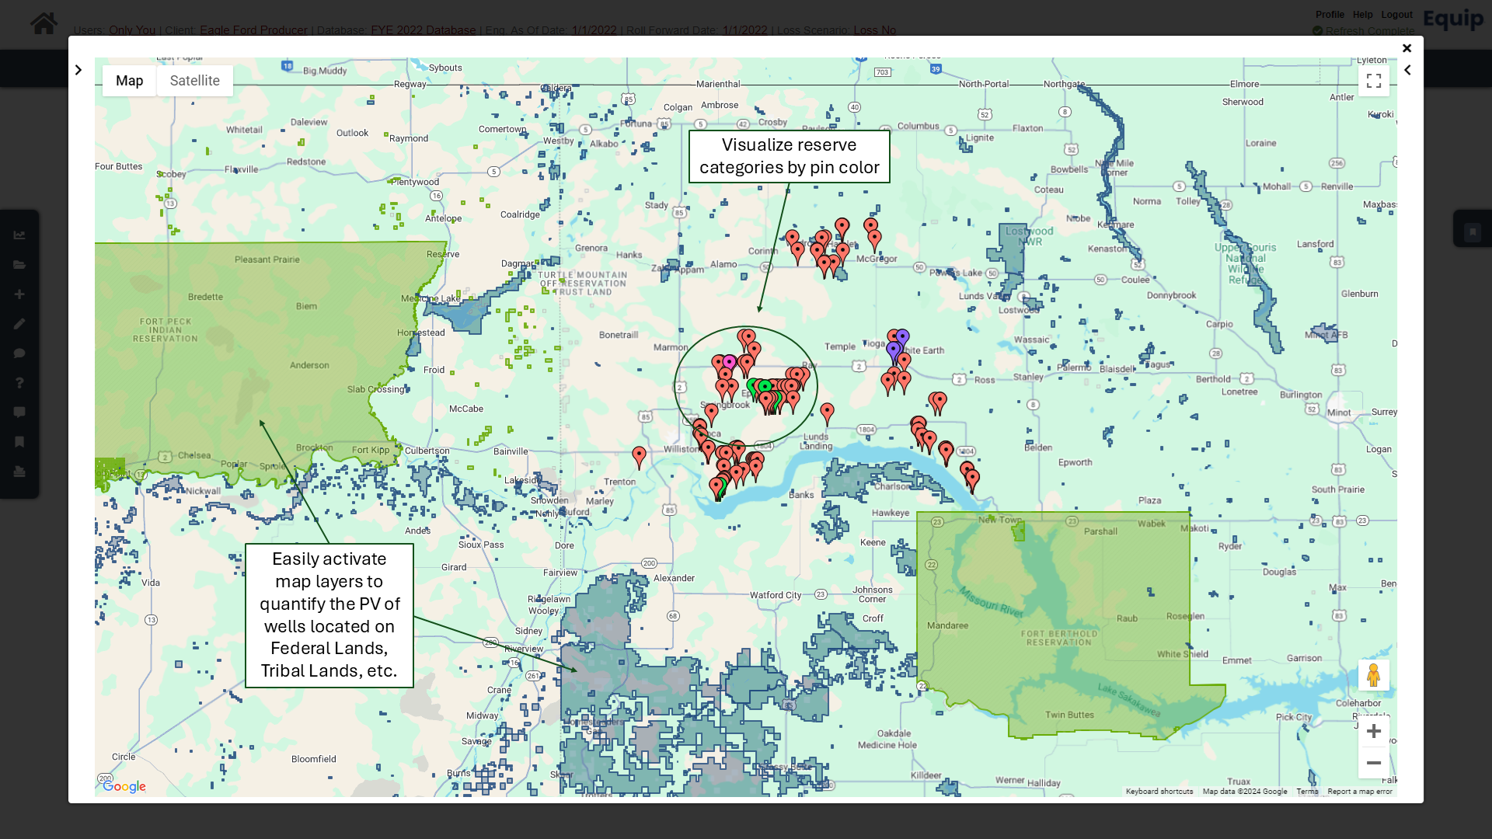
Task: Open Keyboard shortcuts on map
Action: tap(1159, 792)
